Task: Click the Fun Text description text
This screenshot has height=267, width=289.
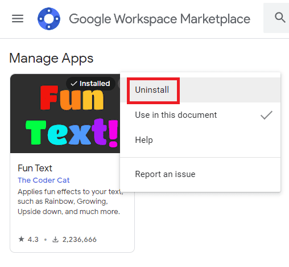Action: [x=70, y=202]
